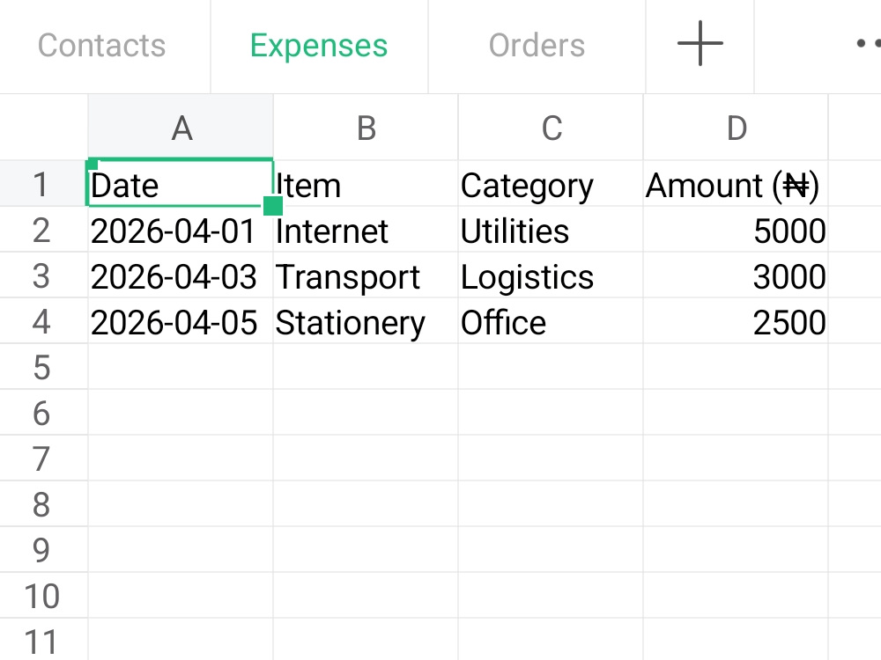Select column C header
Screen dimensions: 881x660
pyautogui.click(x=552, y=128)
